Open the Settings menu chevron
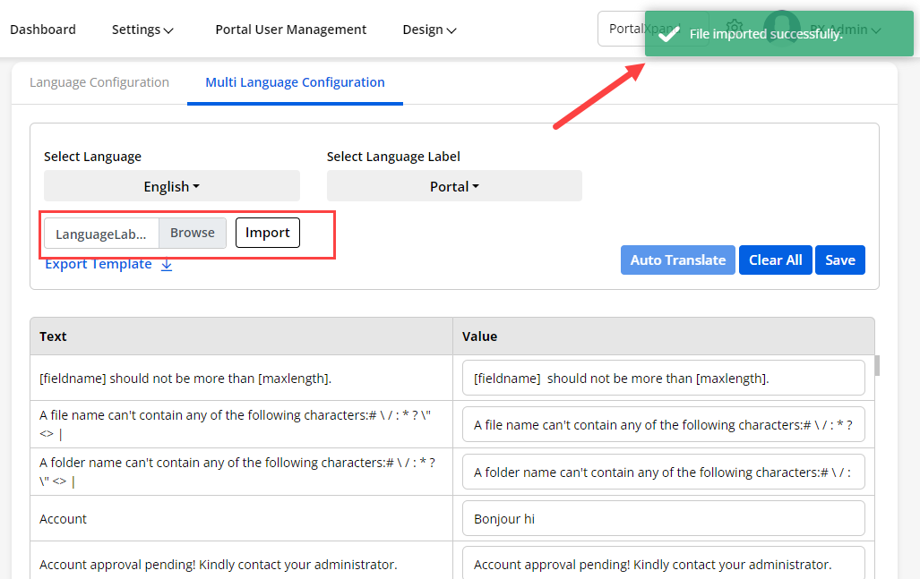Screen dimensions: 920x579 pos(168,30)
